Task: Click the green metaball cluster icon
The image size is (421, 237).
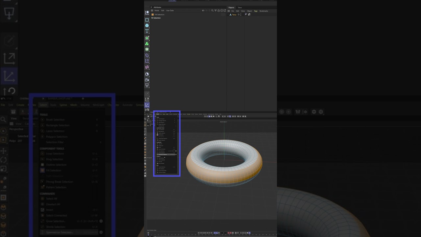Action: 147,44
